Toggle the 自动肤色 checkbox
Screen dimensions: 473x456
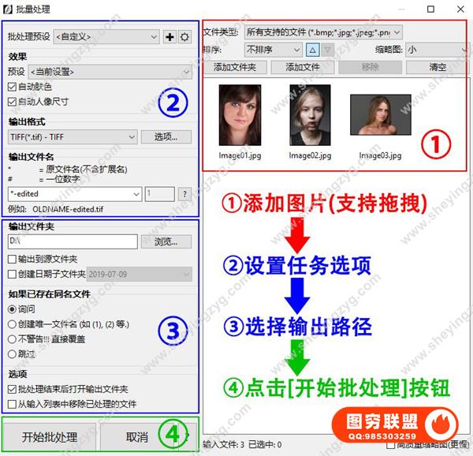pyautogui.click(x=12, y=87)
